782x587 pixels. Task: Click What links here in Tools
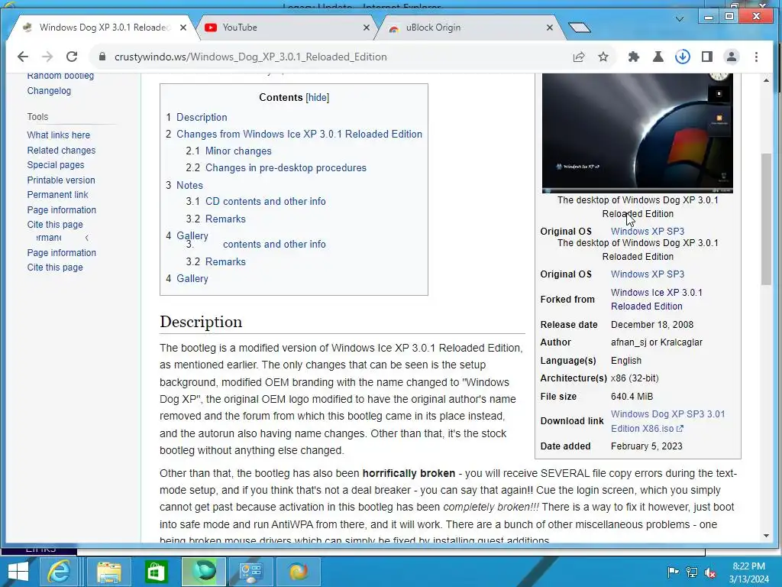pos(58,135)
